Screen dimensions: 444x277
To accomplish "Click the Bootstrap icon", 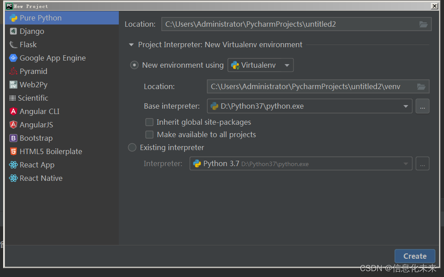I will point(13,138).
